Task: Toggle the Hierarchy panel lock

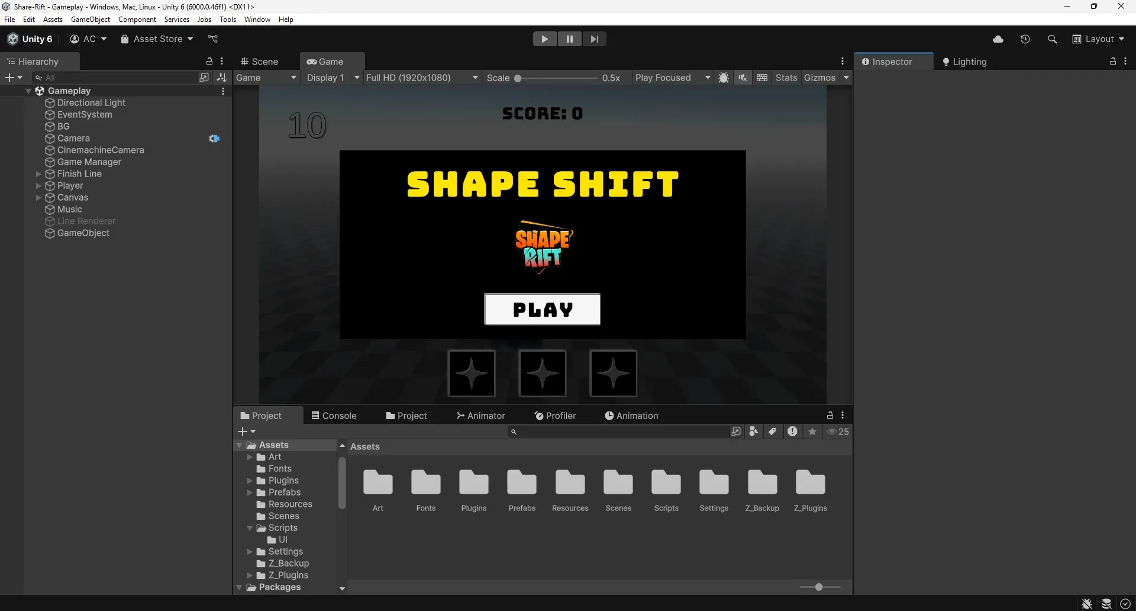Action: (209, 62)
